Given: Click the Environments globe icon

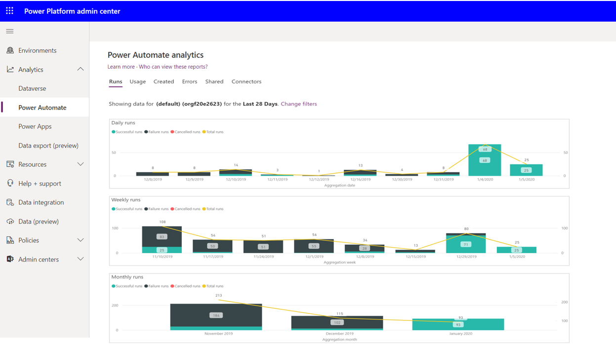Looking at the screenshot, I should coord(10,50).
